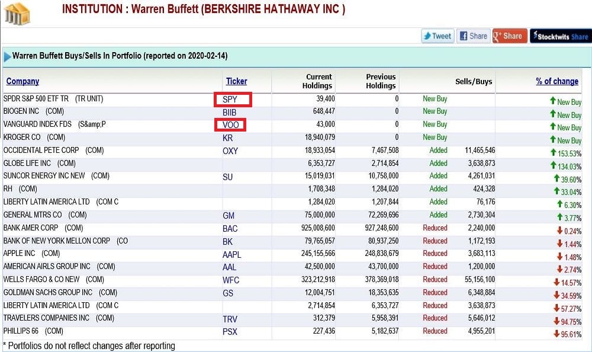592x352 pixels.
Task: Click the red down arrow beside 14.57%
Action: click(556, 282)
